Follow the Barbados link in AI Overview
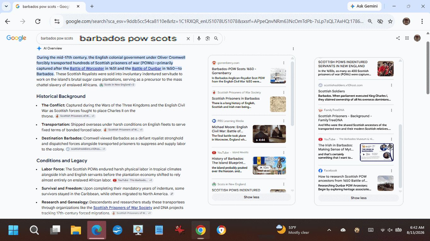The height and width of the screenshot is (241, 430). coord(45,74)
